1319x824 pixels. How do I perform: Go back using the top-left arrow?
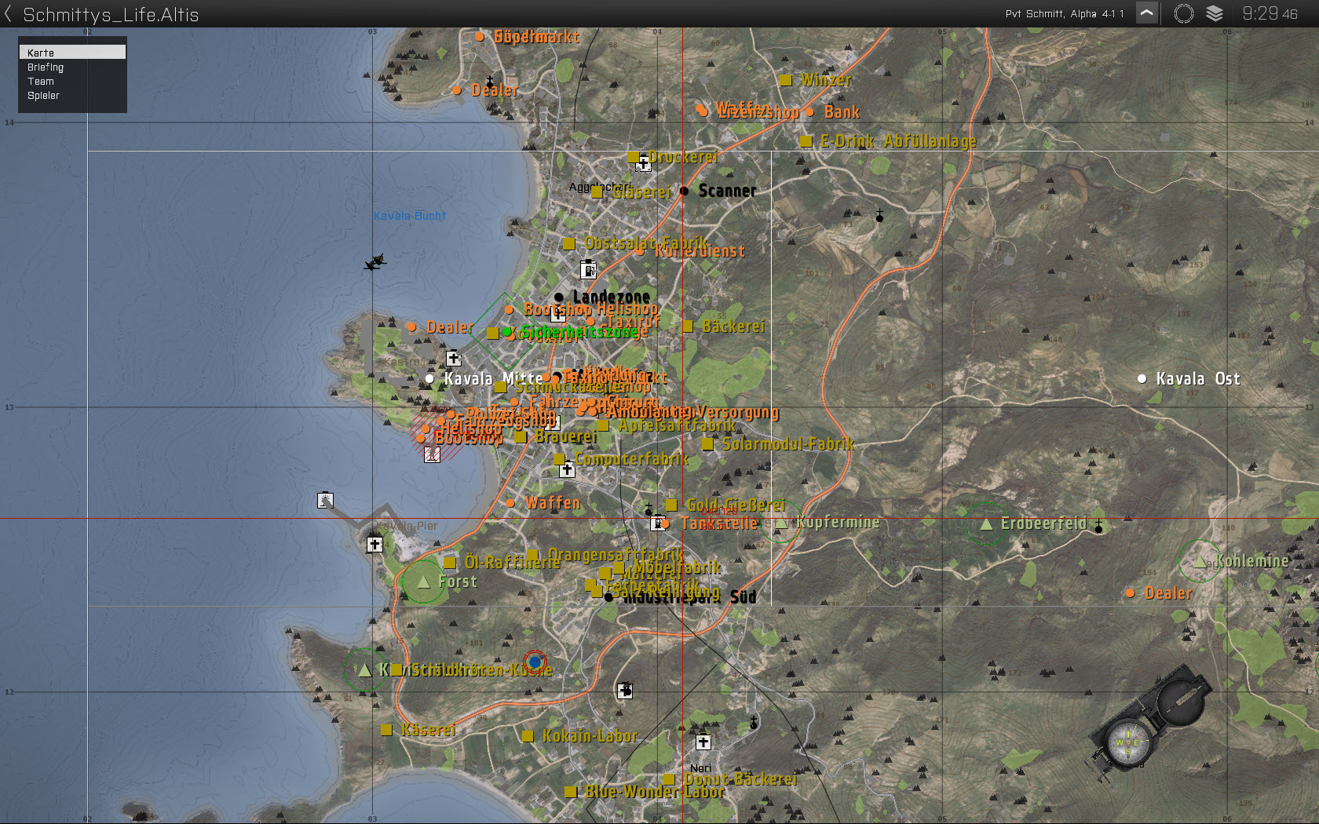tap(9, 13)
